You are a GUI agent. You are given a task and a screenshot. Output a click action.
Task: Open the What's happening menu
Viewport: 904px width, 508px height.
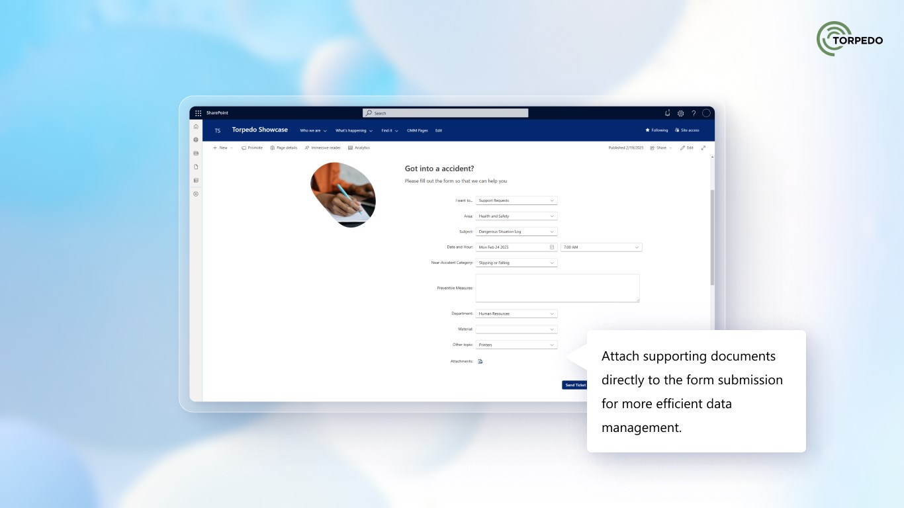tap(354, 130)
